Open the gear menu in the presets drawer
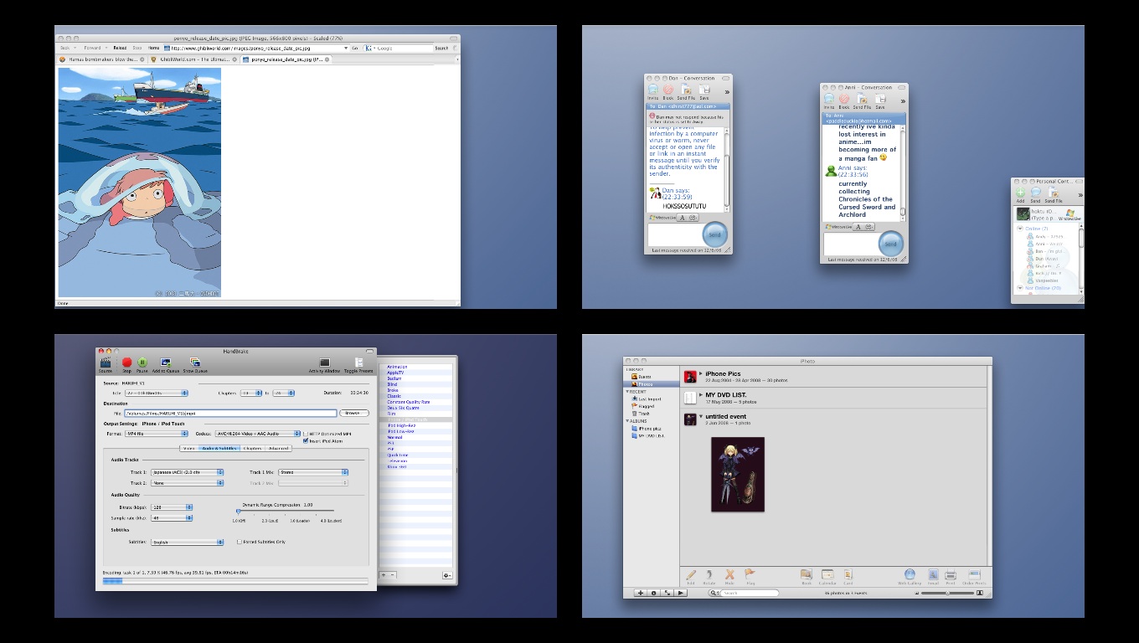Screen dimensions: 1139x643 point(447,575)
